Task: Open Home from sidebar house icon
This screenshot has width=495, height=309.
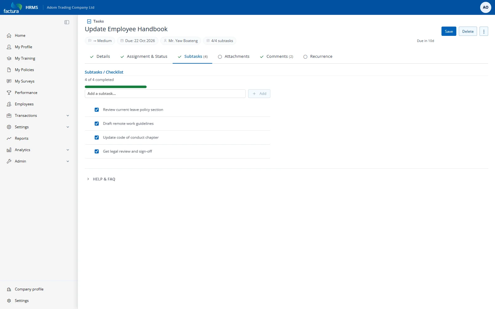Action: 9,36
